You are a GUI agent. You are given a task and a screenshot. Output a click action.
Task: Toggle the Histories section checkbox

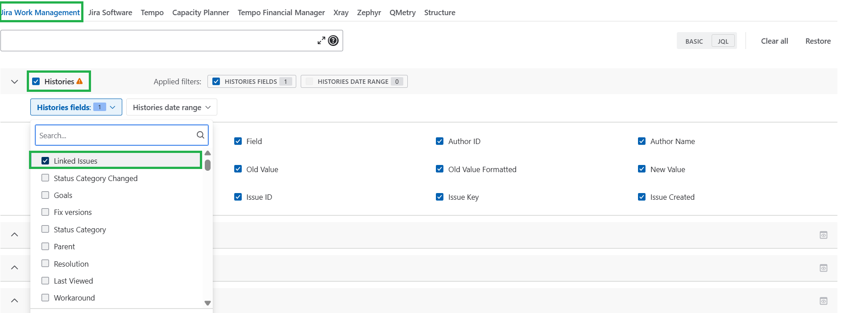(36, 81)
